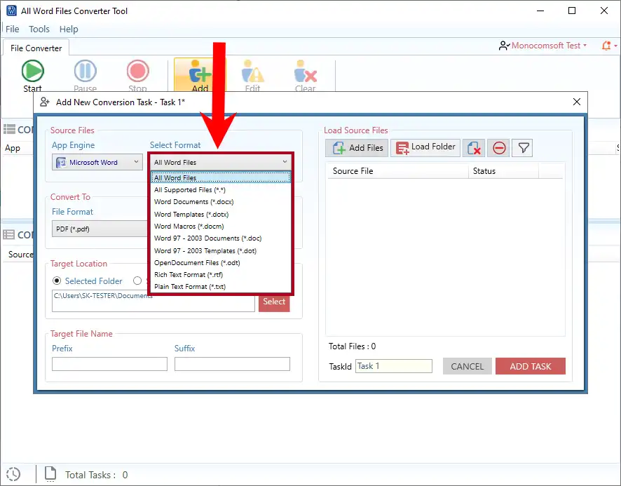Choose Word Templates (*.dotx) option

[221, 214]
